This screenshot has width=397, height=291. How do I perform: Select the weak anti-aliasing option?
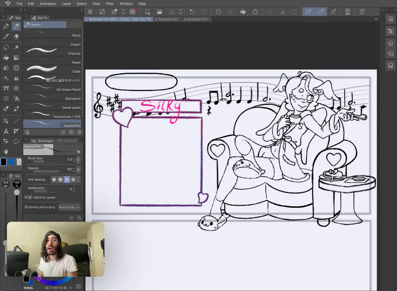[x=60, y=179]
